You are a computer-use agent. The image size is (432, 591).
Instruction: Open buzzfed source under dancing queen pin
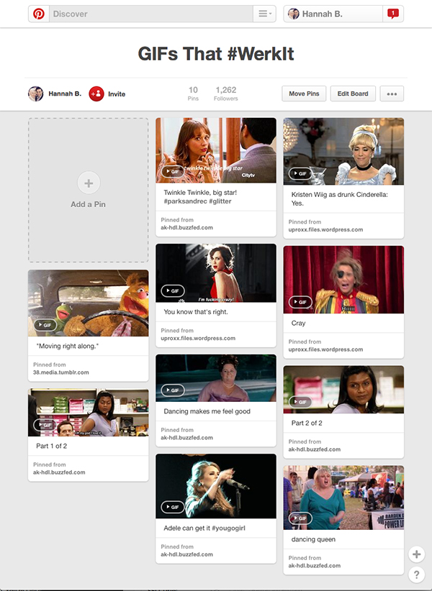315,566
